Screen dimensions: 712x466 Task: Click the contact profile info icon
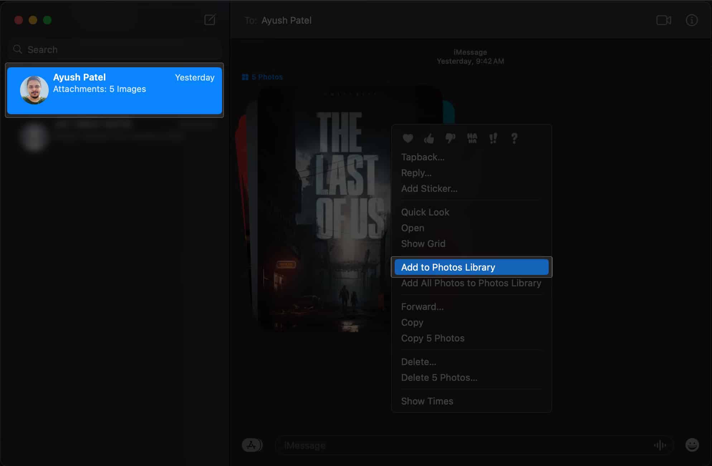pos(692,20)
